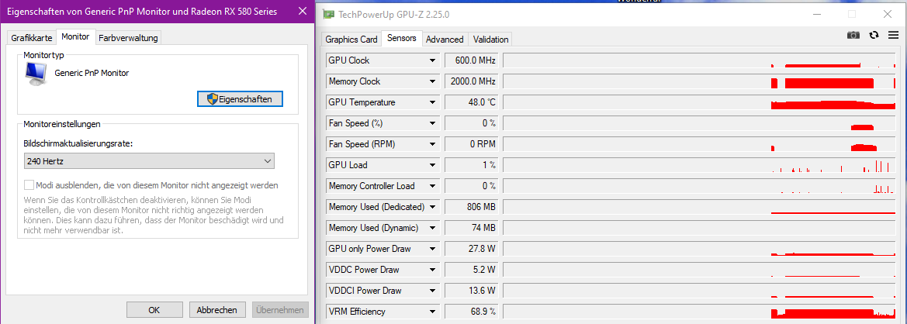
Task: Open the GPU-Z hamburger menu
Action: coord(894,35)
